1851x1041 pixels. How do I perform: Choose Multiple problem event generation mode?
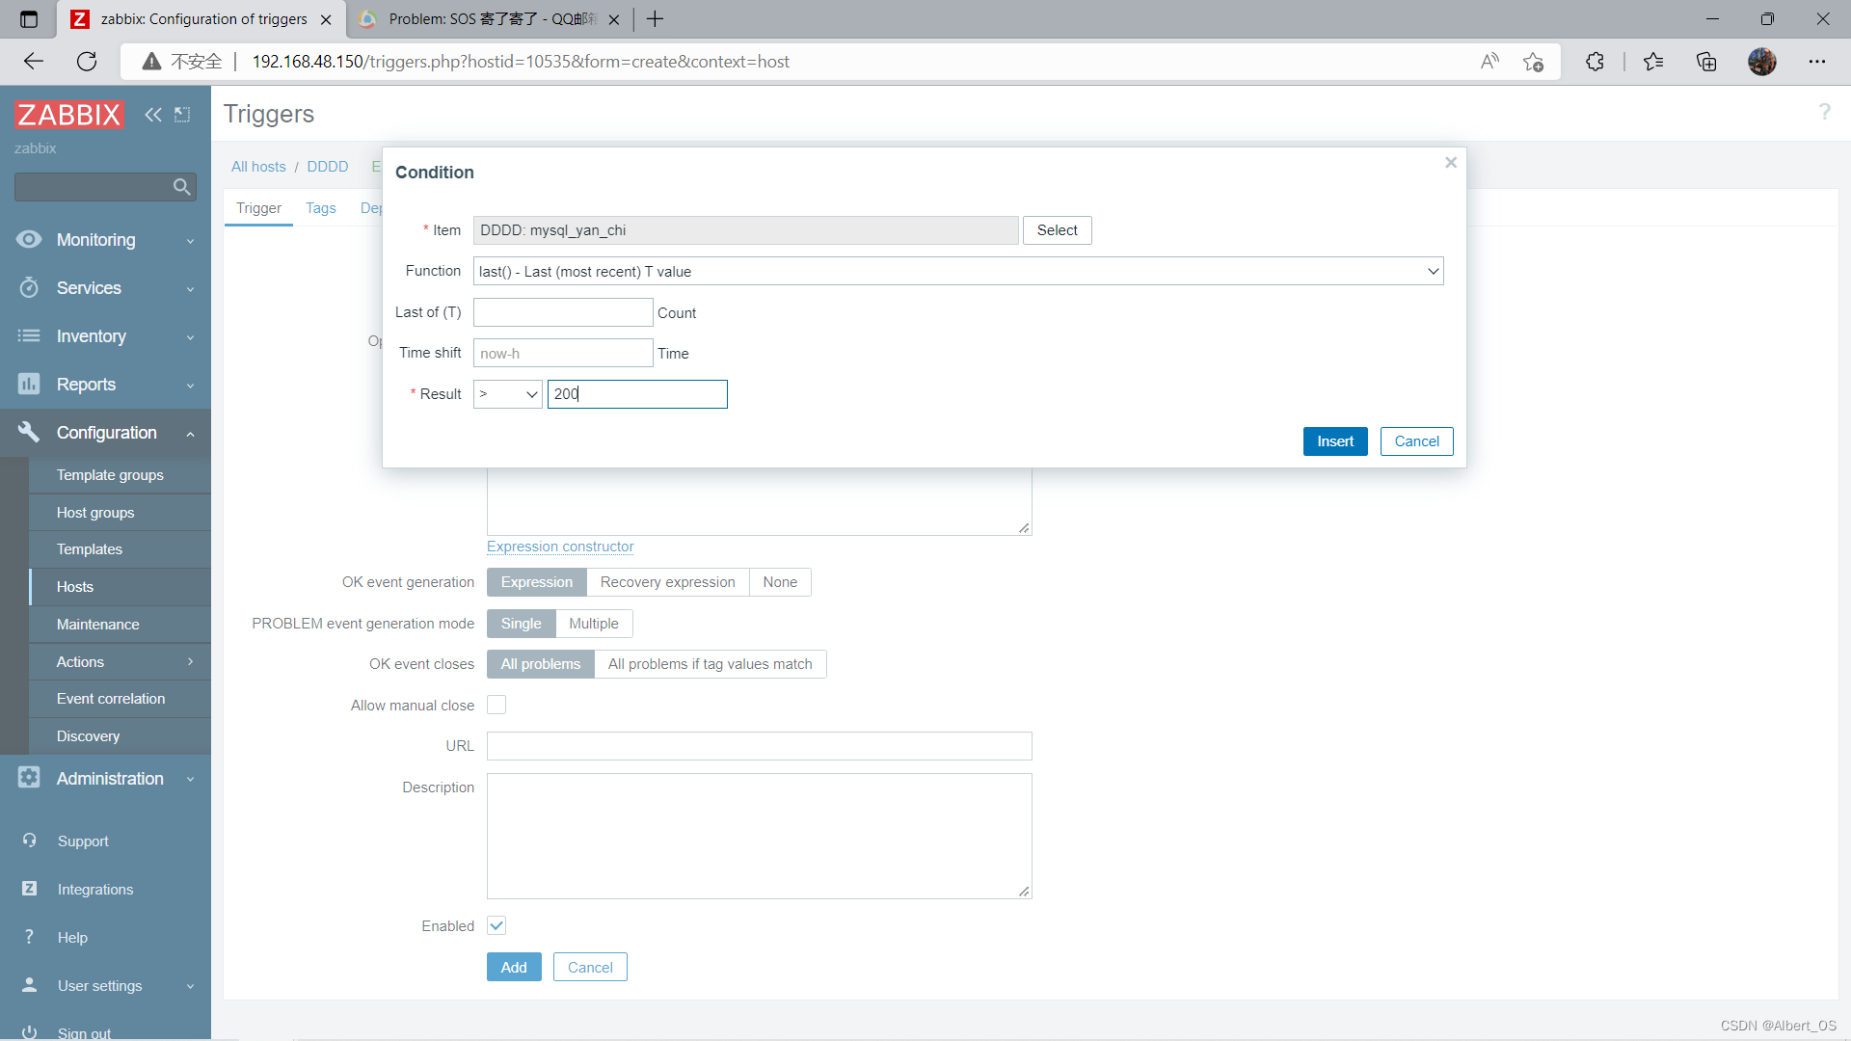pos(594,624)
